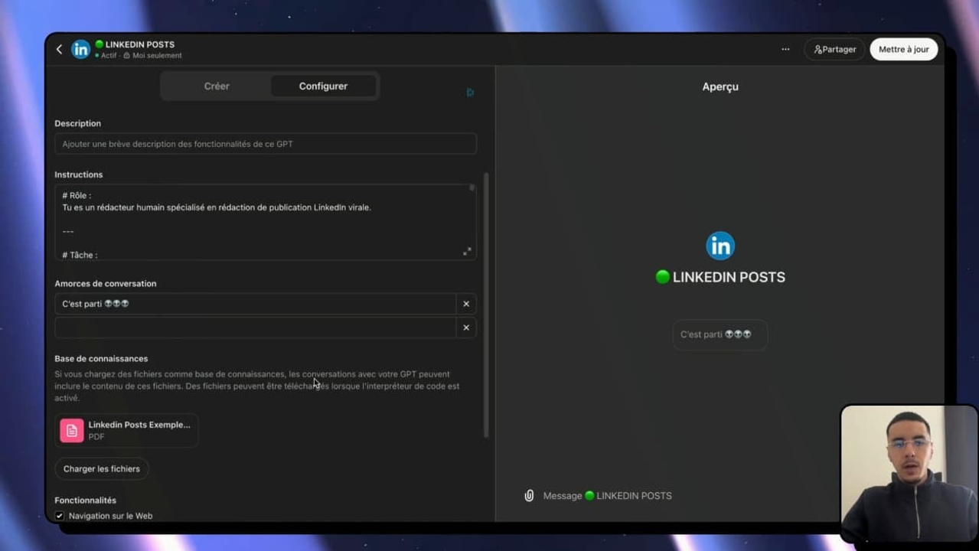Click the Aperçu preview heading
This screenshot has width=979, height=551.
click(x=720, y=86)
